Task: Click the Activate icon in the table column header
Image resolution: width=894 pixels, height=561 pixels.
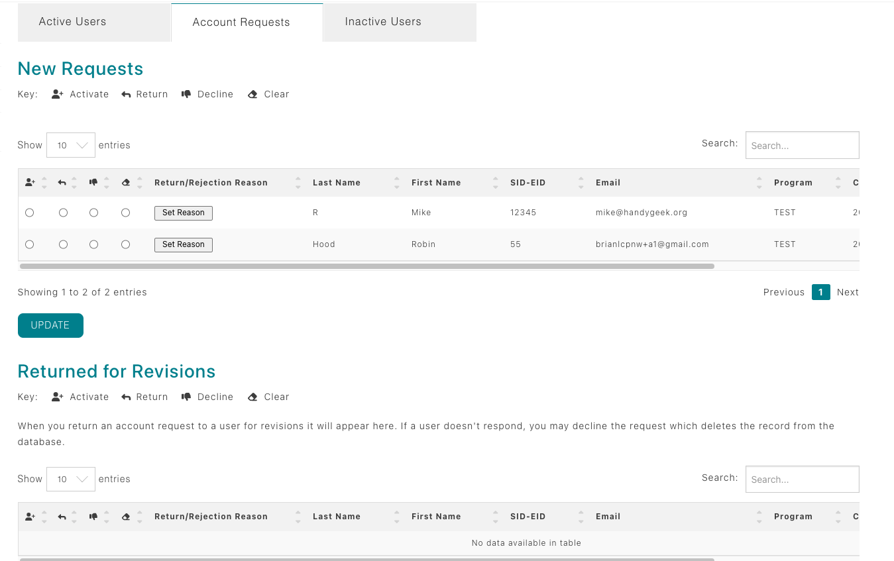Action: click(29, 181)
